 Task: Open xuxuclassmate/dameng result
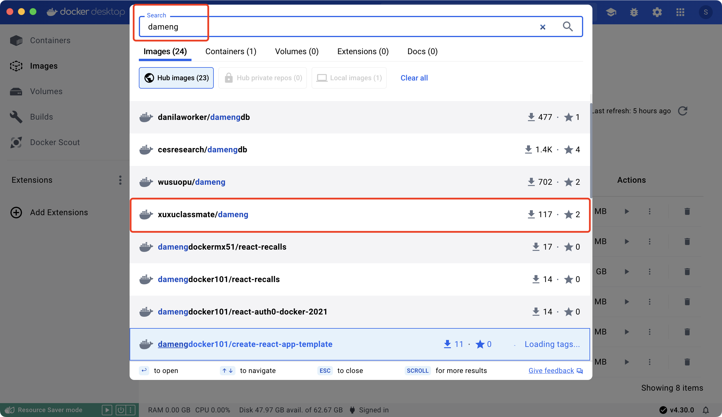[x=360, y=215]
